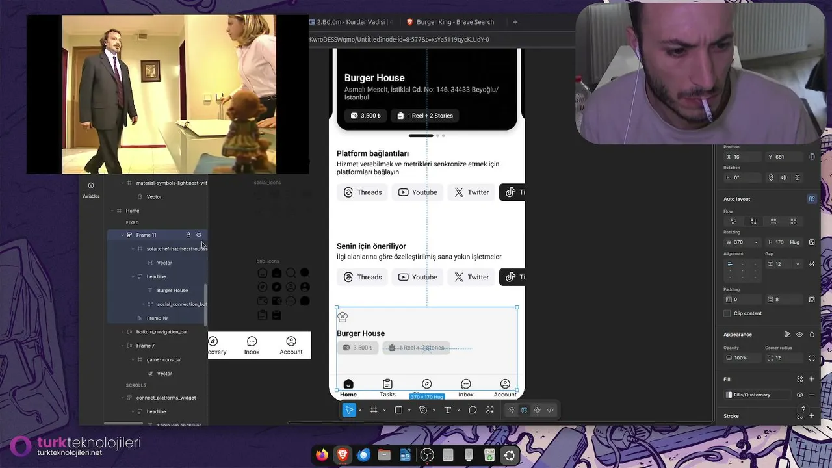Screen dimensions: 832x468
Task: Open Move tool options dropdown arrow
Action: pos(359,410)
